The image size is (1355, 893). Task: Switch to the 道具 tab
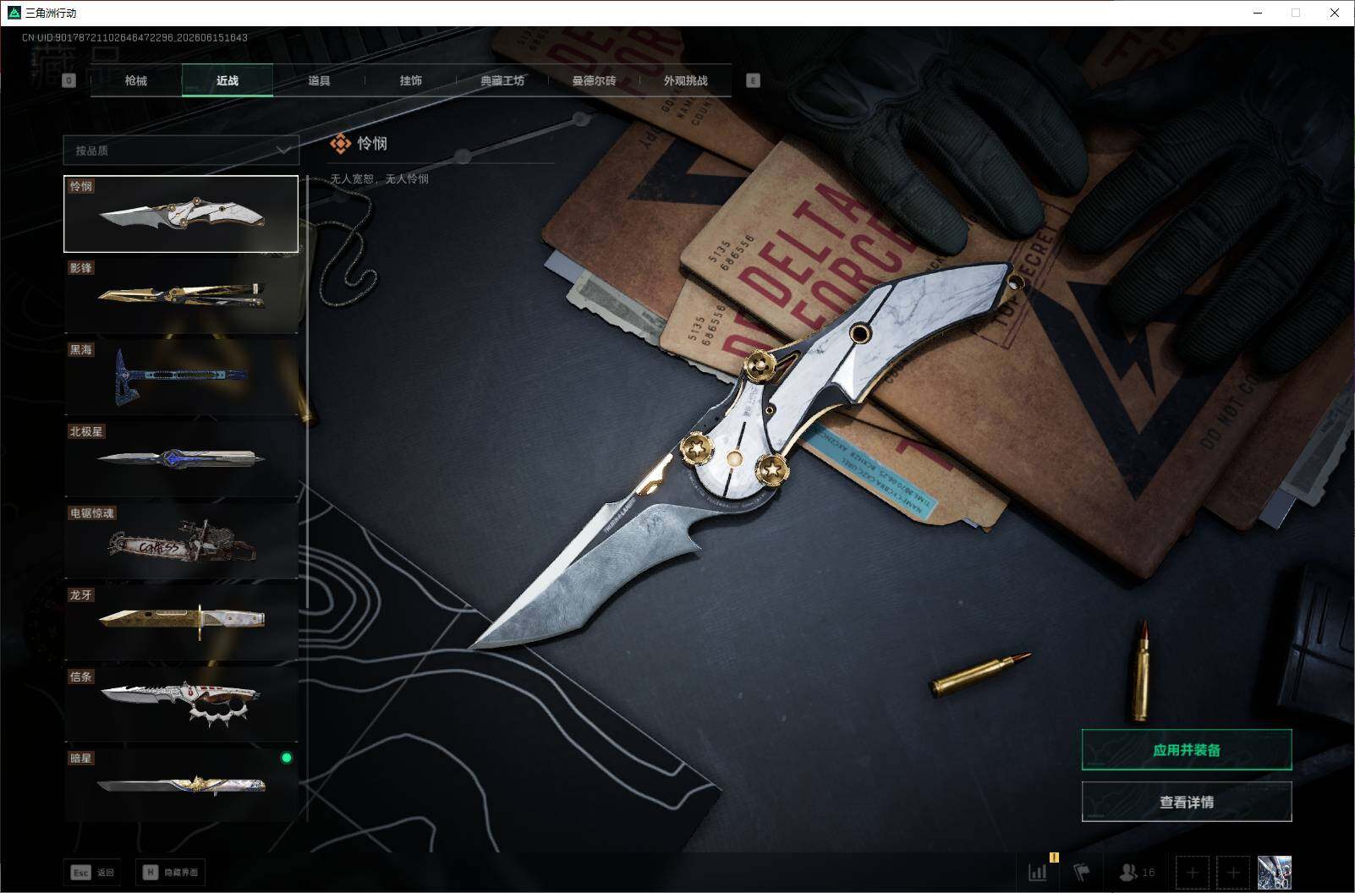319,80
